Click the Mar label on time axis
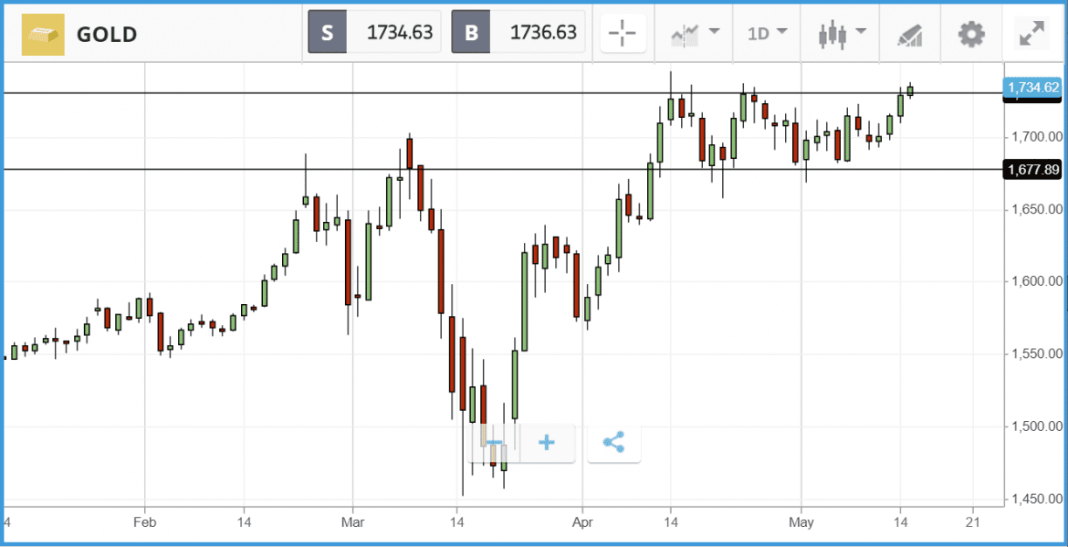1068x547 pixels. pos(352,522)
